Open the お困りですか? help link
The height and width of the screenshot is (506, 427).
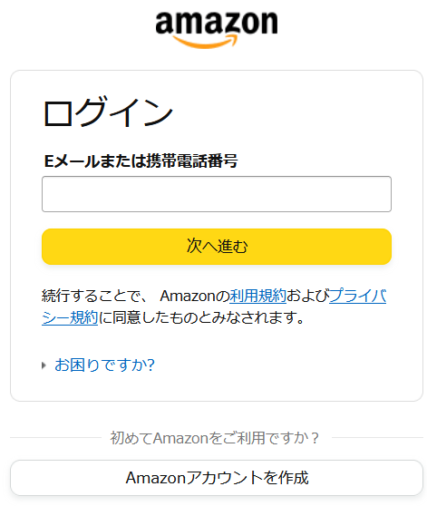pyautogui.click(x=104, y=365)
